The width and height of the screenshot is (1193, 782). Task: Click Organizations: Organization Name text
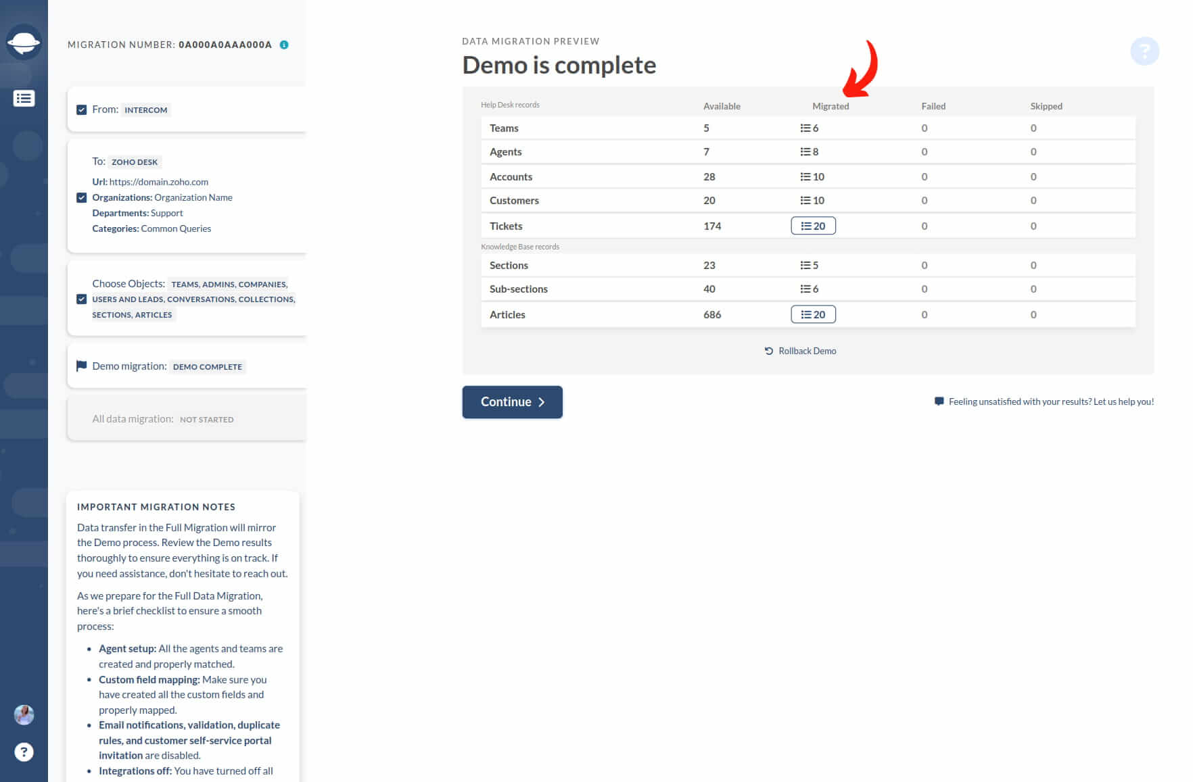coord(162,197)
